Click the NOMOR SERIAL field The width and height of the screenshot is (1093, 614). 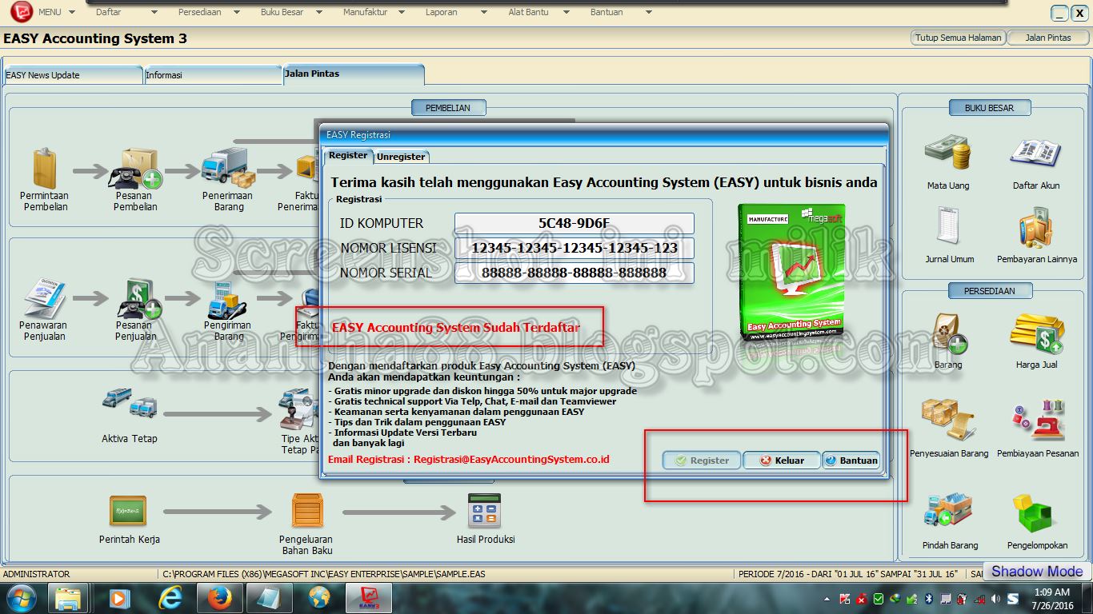(x=574, y=273)
